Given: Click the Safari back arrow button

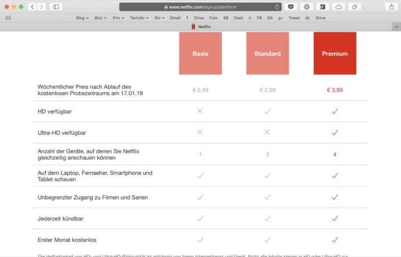Looking at the screenshot, I should click(x=32, y=7).
